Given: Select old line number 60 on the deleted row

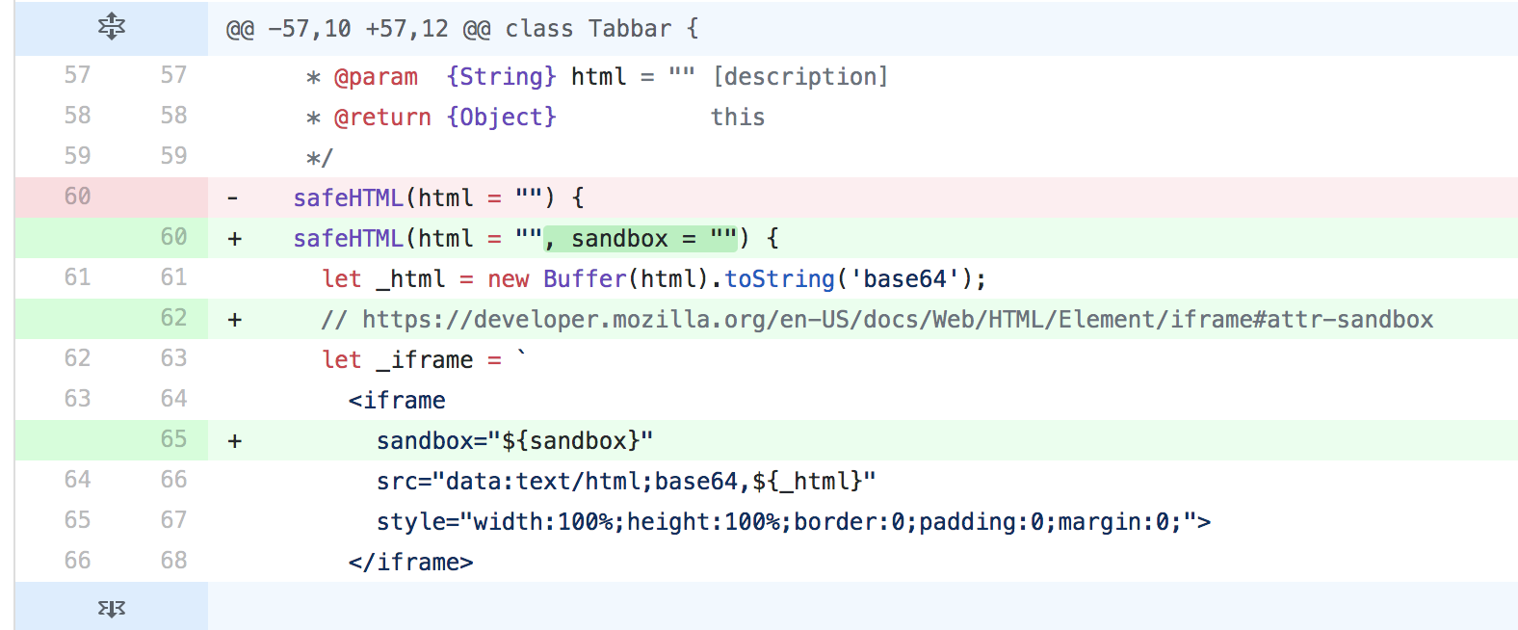Looking at the screenshot, I should coord(77,197).
